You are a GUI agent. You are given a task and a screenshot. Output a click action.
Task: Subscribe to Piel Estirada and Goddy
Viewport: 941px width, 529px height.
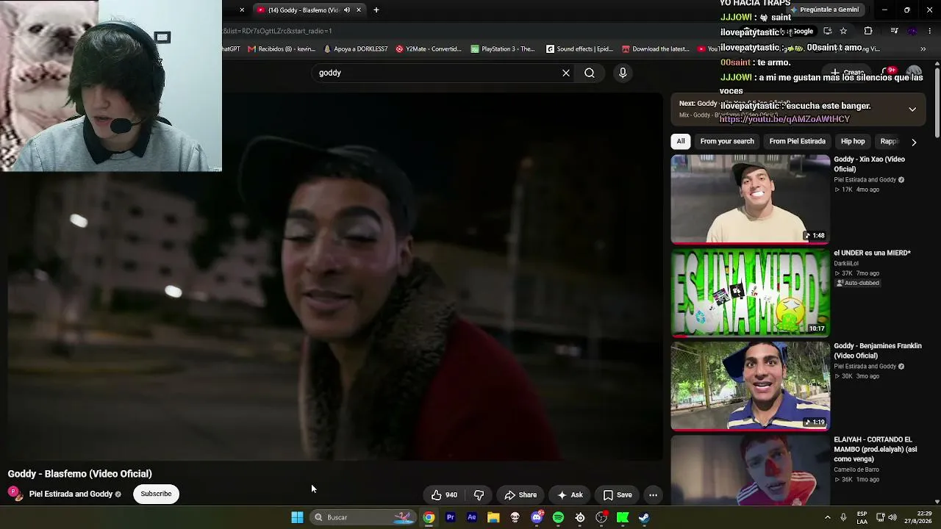click(156, 494)
